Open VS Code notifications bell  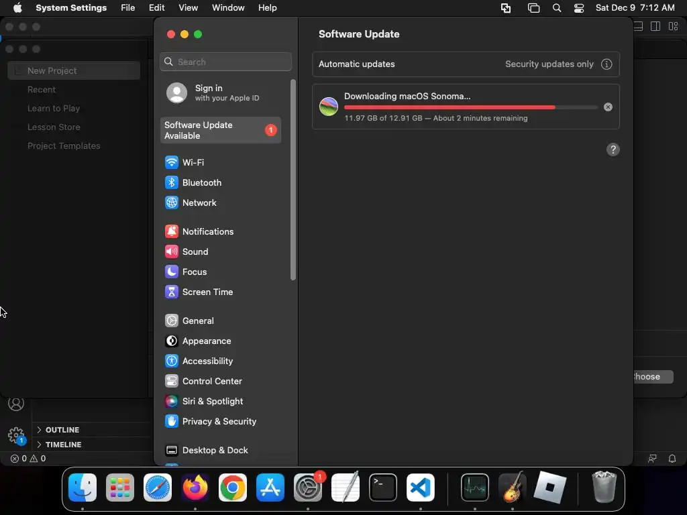tap(672, 459)
